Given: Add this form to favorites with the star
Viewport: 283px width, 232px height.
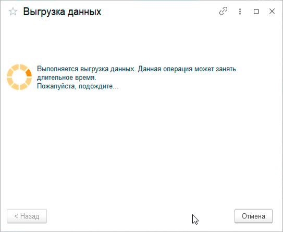Looking at the screenshot, I should [x=13, y=12].
